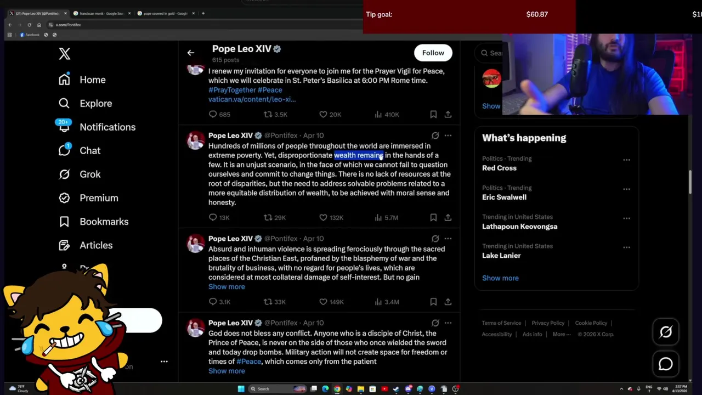The image size is (702, 395).
Task: Click the back arrow beside Pope Leo XIV
Action: pyautogui.click(x=191, y=53)
